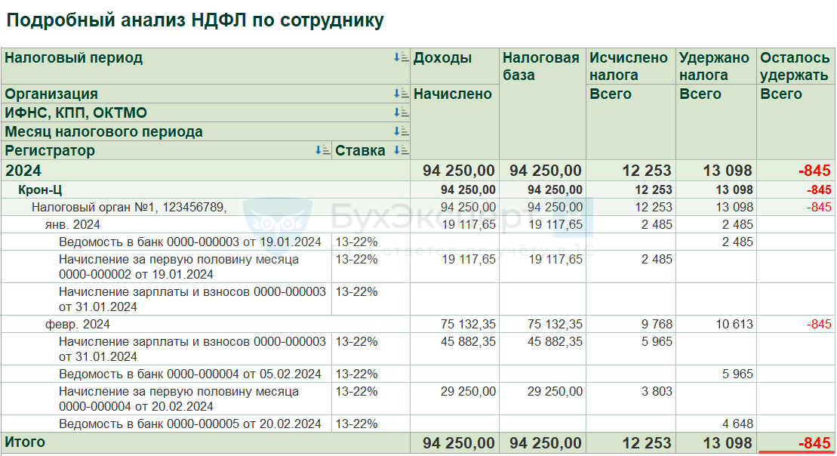Image resolution: width=837 pixels, height=456 pixels.
Task: Open Начисление зарплаты и взносов in февраль section
Action: point(192,349)
